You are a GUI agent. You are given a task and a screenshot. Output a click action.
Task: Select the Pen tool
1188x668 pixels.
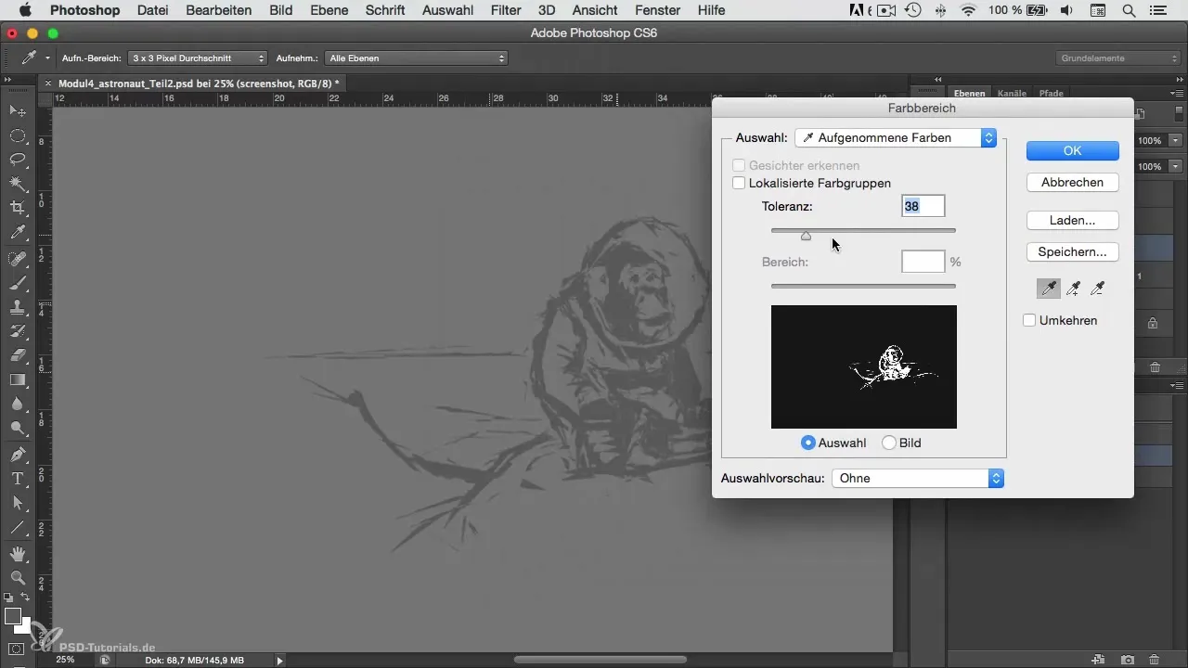(x=18, y=455)
